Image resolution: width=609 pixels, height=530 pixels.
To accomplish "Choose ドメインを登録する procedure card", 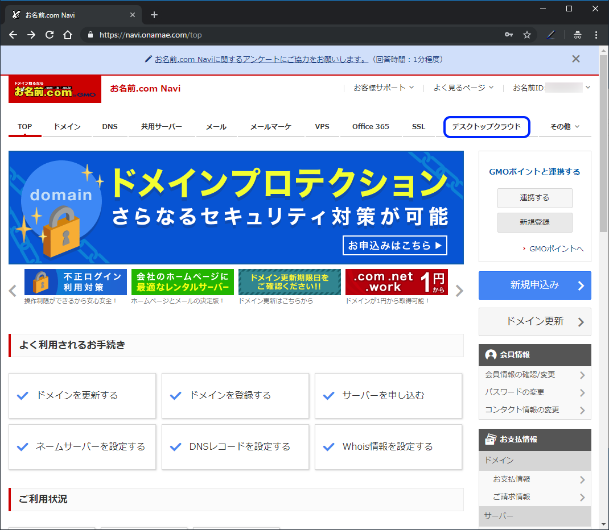I will [x=236, y=396].
